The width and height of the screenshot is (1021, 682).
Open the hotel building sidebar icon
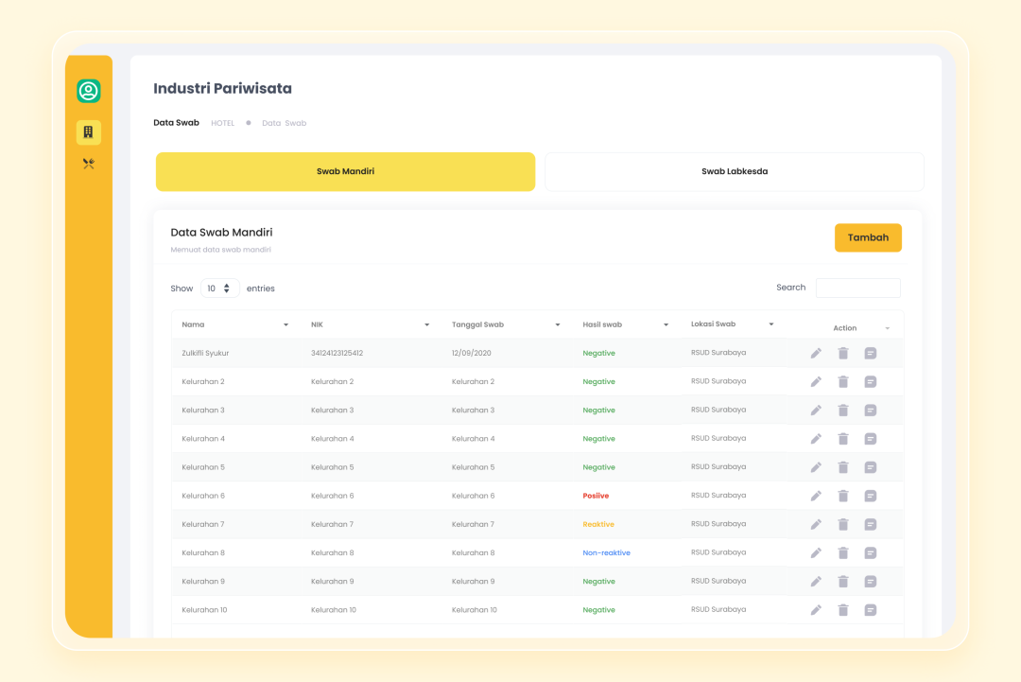coord(89,132)
